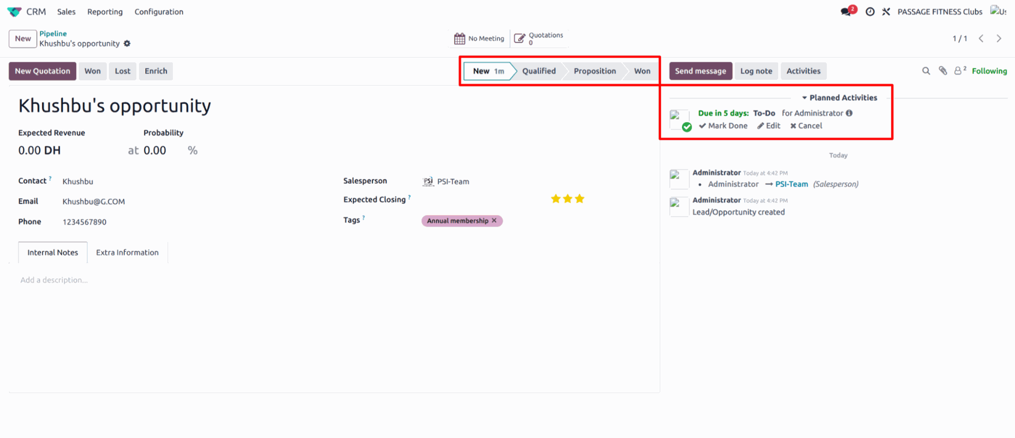Screen dimensions: 1015x438
Task: Switch to the Extra Information tab
Action: 127,253
